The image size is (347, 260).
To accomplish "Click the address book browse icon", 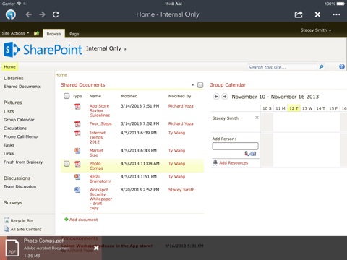I will (253, 153).
